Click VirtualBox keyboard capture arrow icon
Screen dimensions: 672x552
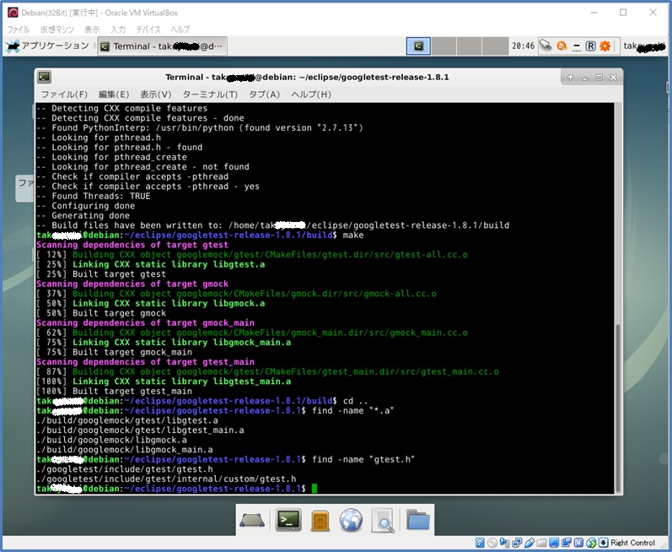603,543
